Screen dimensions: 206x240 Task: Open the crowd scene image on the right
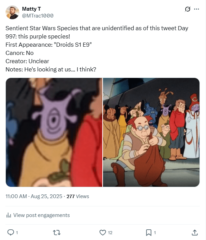[x=151, y=132]
